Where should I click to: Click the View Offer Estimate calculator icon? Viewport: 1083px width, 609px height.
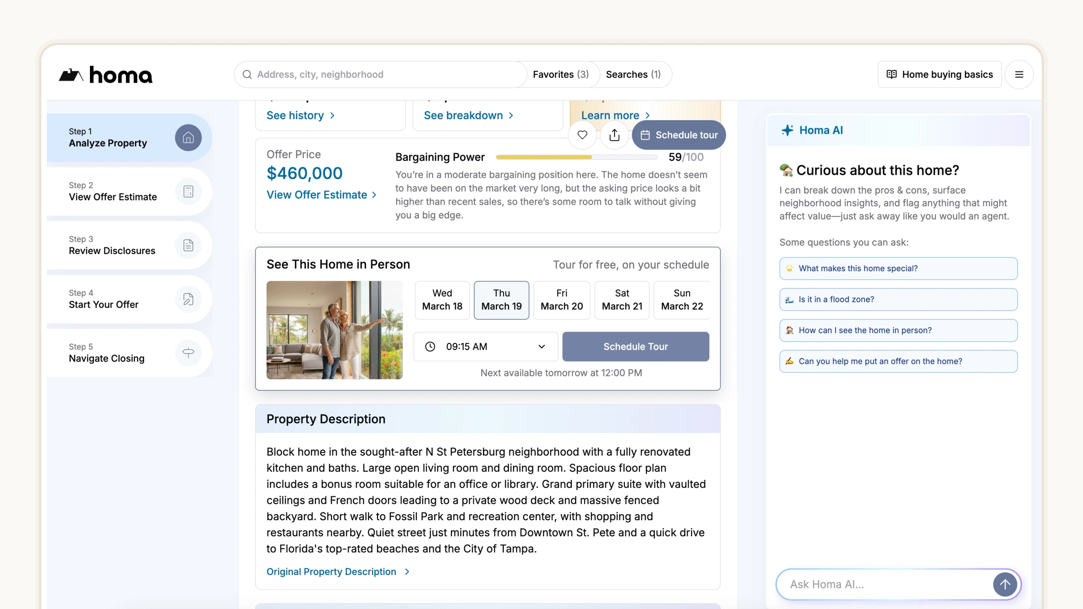point(188,191)
